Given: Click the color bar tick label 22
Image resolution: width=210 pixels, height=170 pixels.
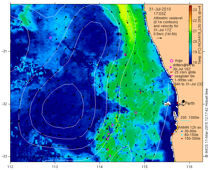Looking at the screenshot, I should pyautogui.click(x=195, y=20).
